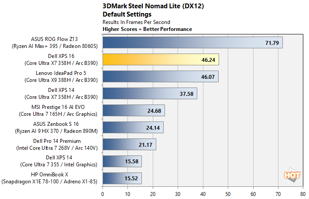
Task: Click the HP OmniBook X label
Action: click(x=49, y=175)
